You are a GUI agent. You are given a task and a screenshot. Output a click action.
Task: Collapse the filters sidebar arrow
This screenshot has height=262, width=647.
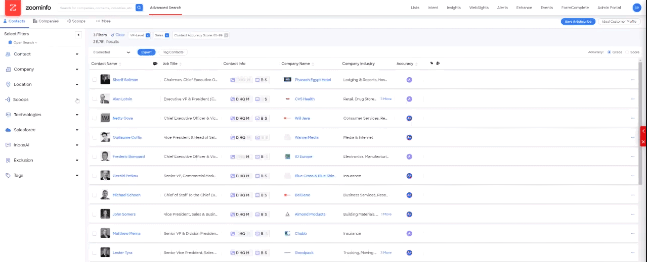point(78,35)
